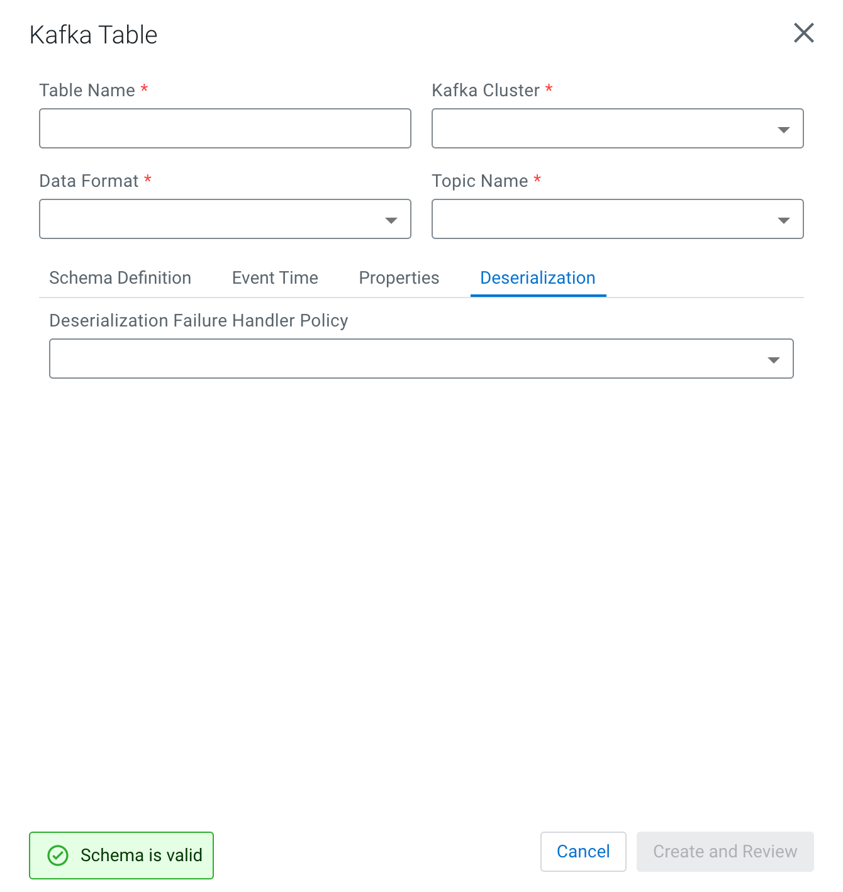Go to the Properties tab
The height and width of the screenshot is (892, 843).
coord(399,278)
